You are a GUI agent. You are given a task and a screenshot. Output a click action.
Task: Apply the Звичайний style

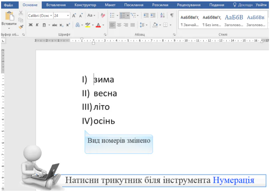click(189, 21)
